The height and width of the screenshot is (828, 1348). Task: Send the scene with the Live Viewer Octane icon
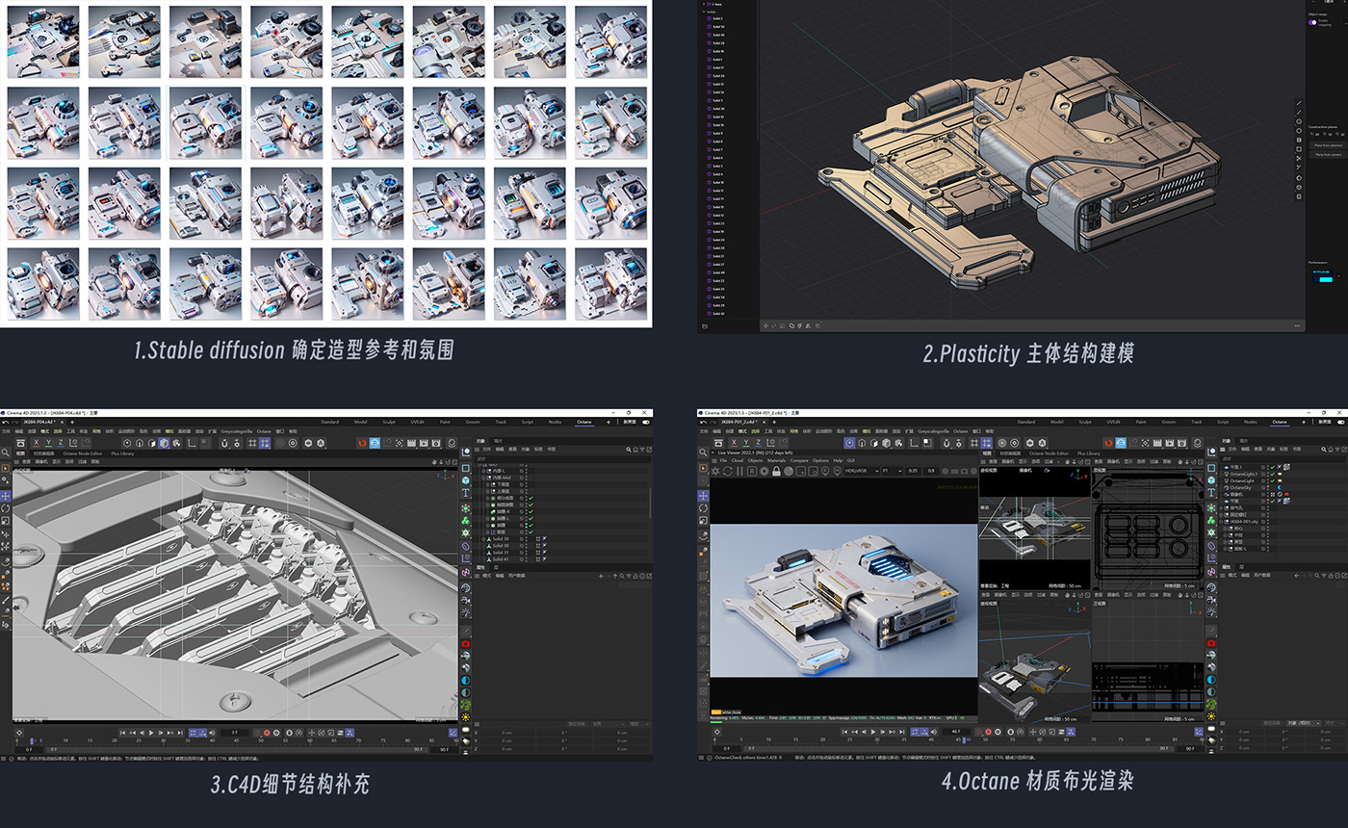[716, 471]
